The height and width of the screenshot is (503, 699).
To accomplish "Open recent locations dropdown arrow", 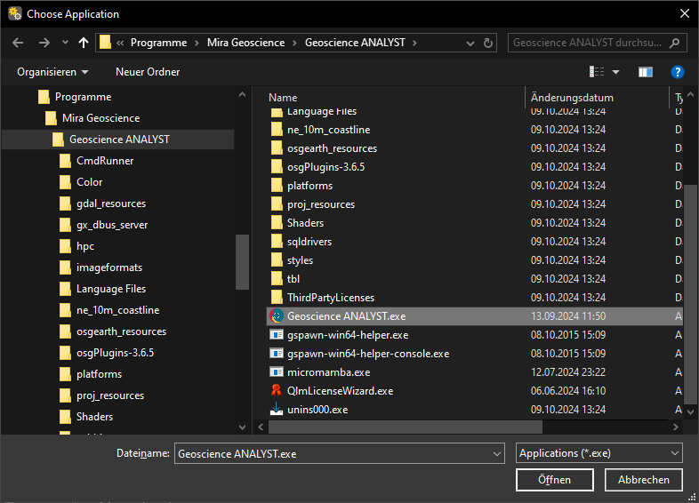I will point(65,43).
